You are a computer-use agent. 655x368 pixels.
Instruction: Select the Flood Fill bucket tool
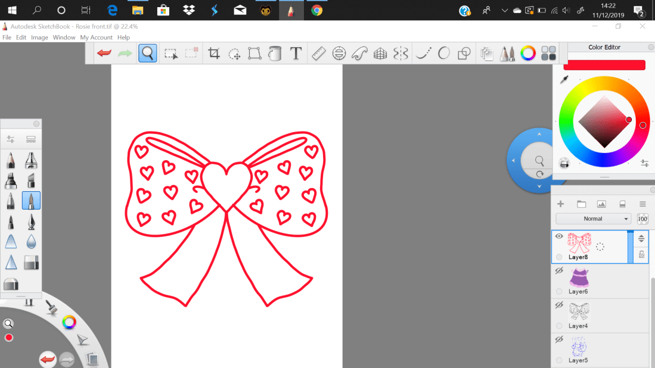[x=275, y=54]
